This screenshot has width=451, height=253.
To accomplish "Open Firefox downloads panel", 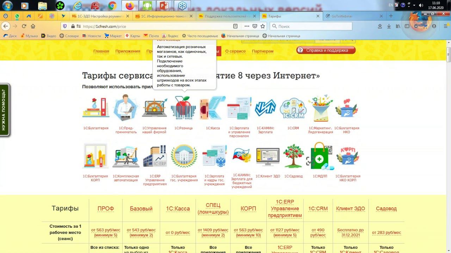I will [x=389, y=26].
